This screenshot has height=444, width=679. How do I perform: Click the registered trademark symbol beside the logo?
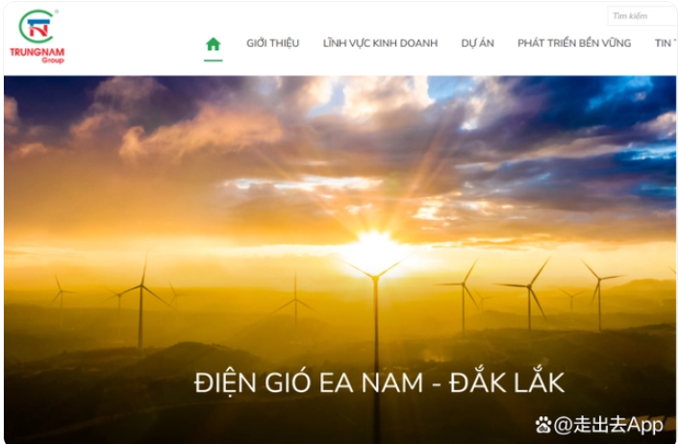56,12
